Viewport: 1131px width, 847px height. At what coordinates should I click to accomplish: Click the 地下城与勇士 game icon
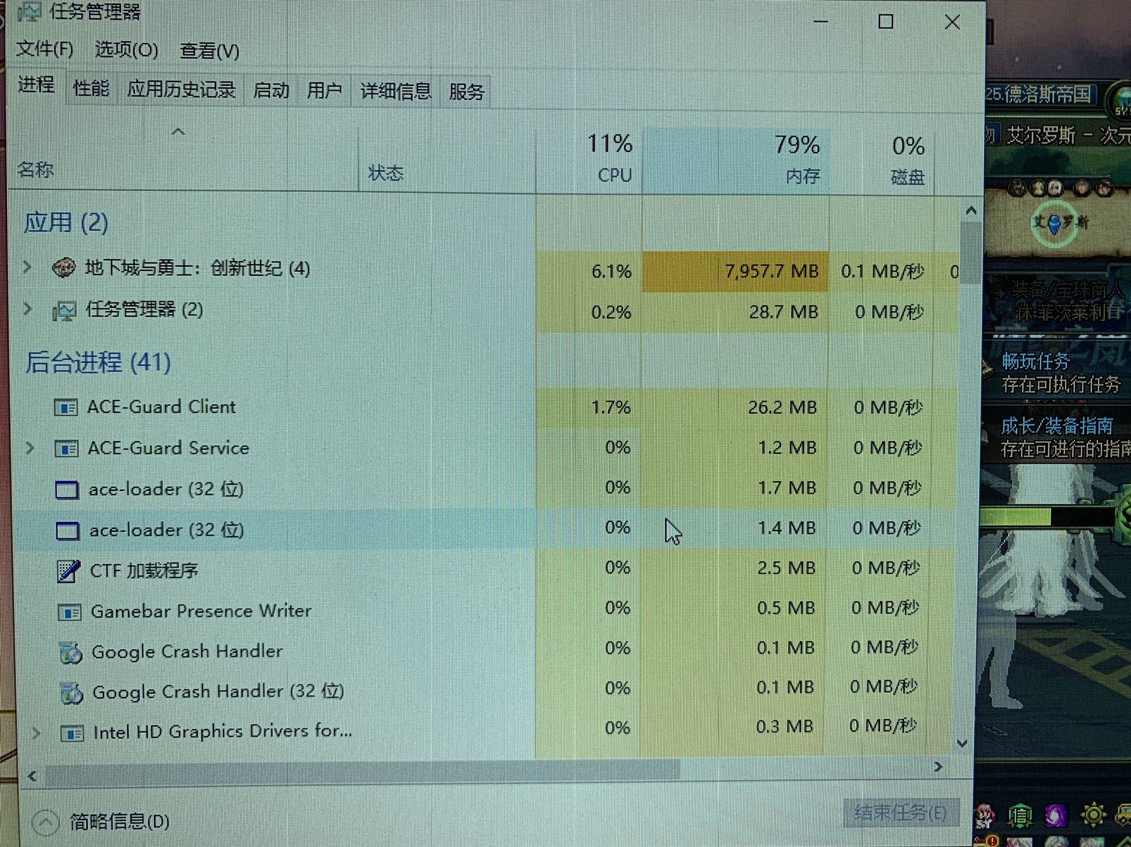tap(64, 267)
